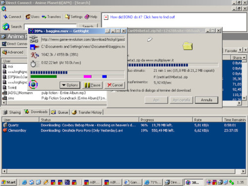Click the right tab-scroll arrow beside Favorite
This screenshot has width=248, height=186.
[x=246, y=50]
